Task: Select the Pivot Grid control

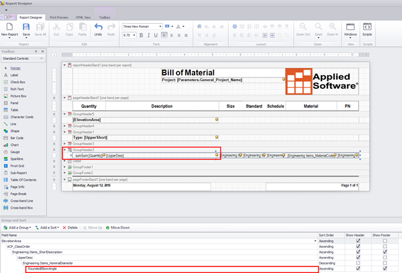Action: coord(18,165)
